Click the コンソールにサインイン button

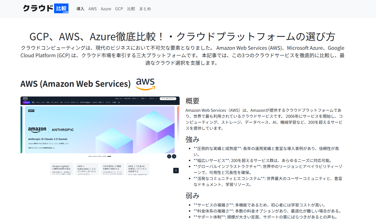(168, 98)
